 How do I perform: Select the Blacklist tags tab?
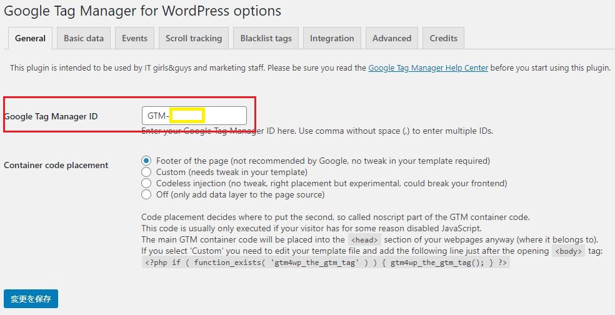tap(266, 38)
